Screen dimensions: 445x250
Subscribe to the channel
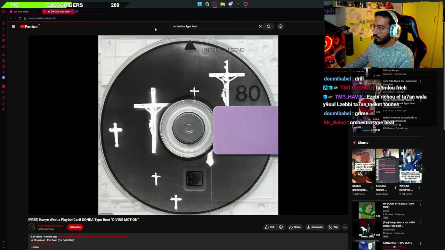tap(75, 227)
